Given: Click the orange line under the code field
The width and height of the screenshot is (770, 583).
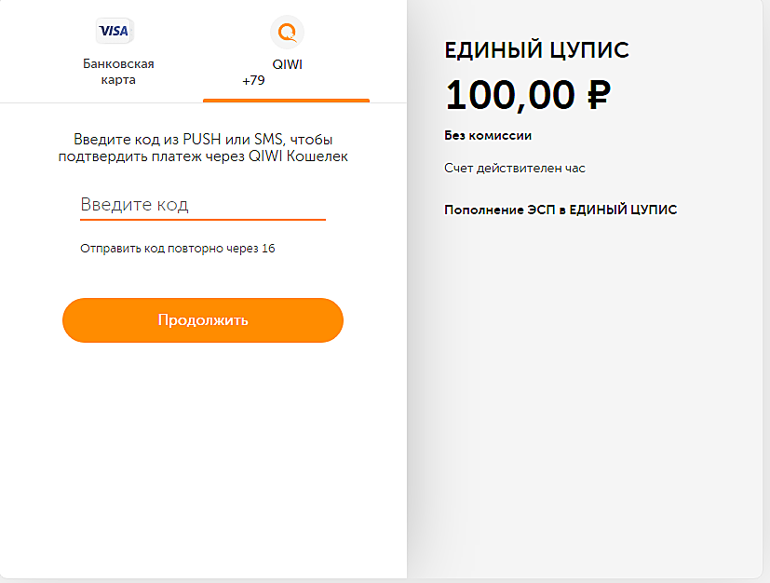Looking at the screenshot, I should click(x=203, y=220).
